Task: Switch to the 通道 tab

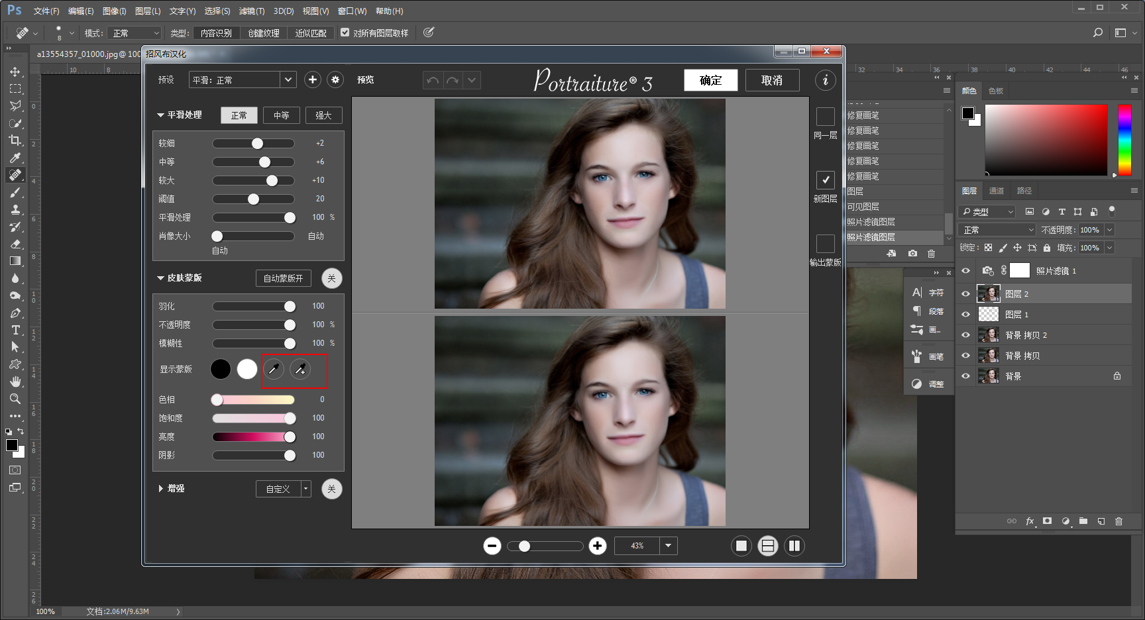Action: coord(997,191)
